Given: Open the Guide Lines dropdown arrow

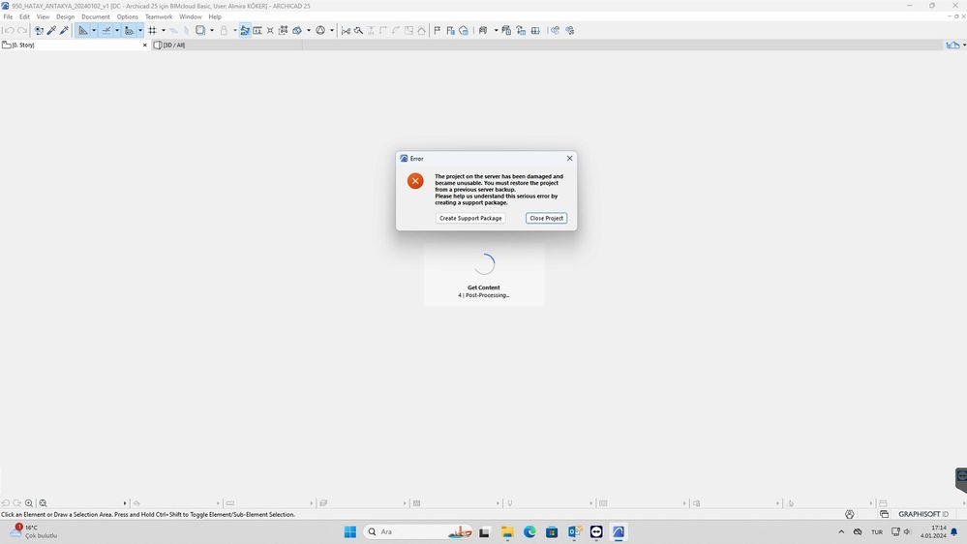Looking at the screenshot, I should 94,30.
